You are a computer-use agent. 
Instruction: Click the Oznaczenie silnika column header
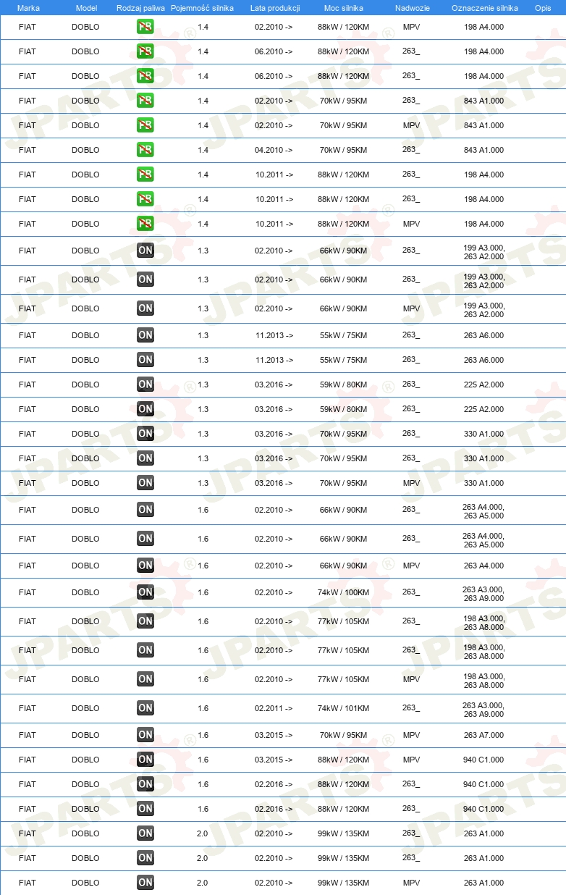pyautogui.click(x=484, y=7)
